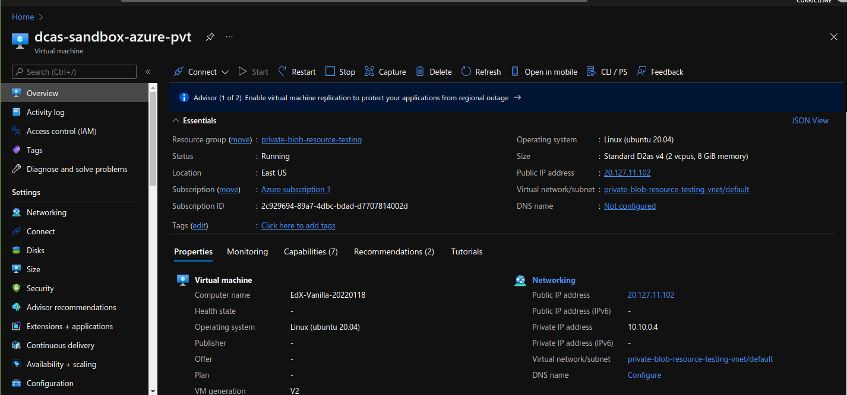Click the greyed Start toolbar button
The height and width of the screenshot is (395, 847).
point(253,72)
